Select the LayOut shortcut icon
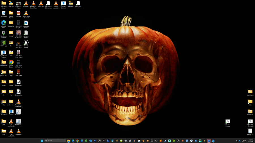Viewport: 255px width, 143px height. click(x=63, y=5)
